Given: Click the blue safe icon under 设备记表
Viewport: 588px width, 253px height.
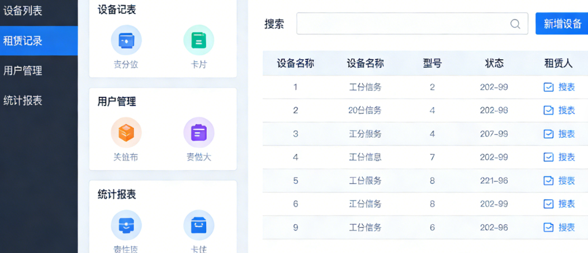Looking at the screenshot, I should pyautogui.click(x=126, y=40).
